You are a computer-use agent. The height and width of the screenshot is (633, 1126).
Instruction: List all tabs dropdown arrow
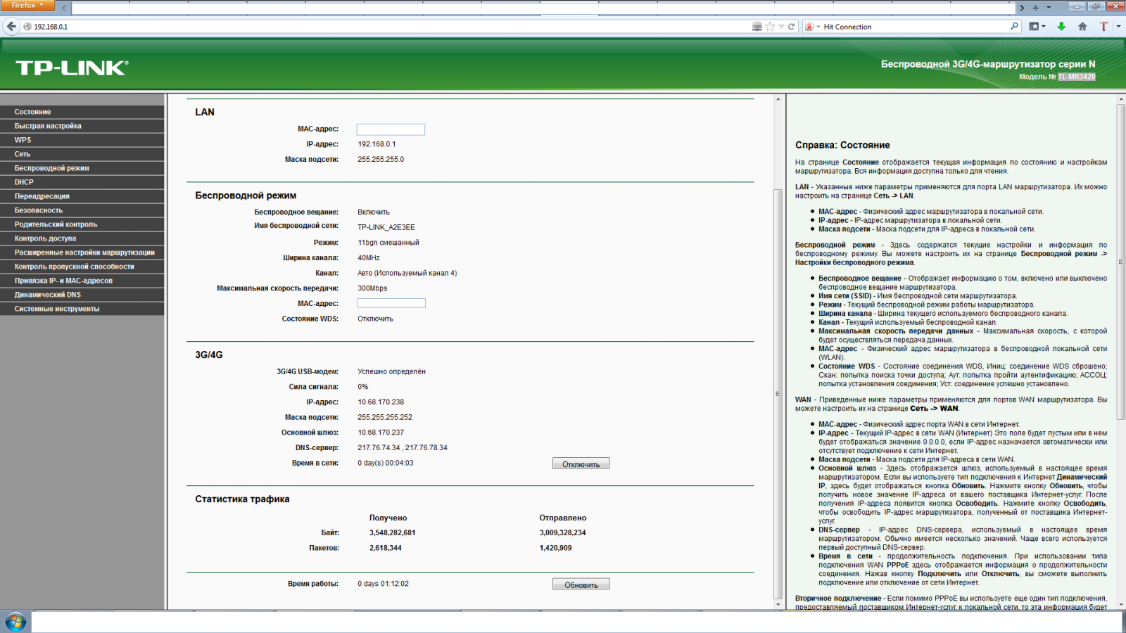[x=1049, y=8]
